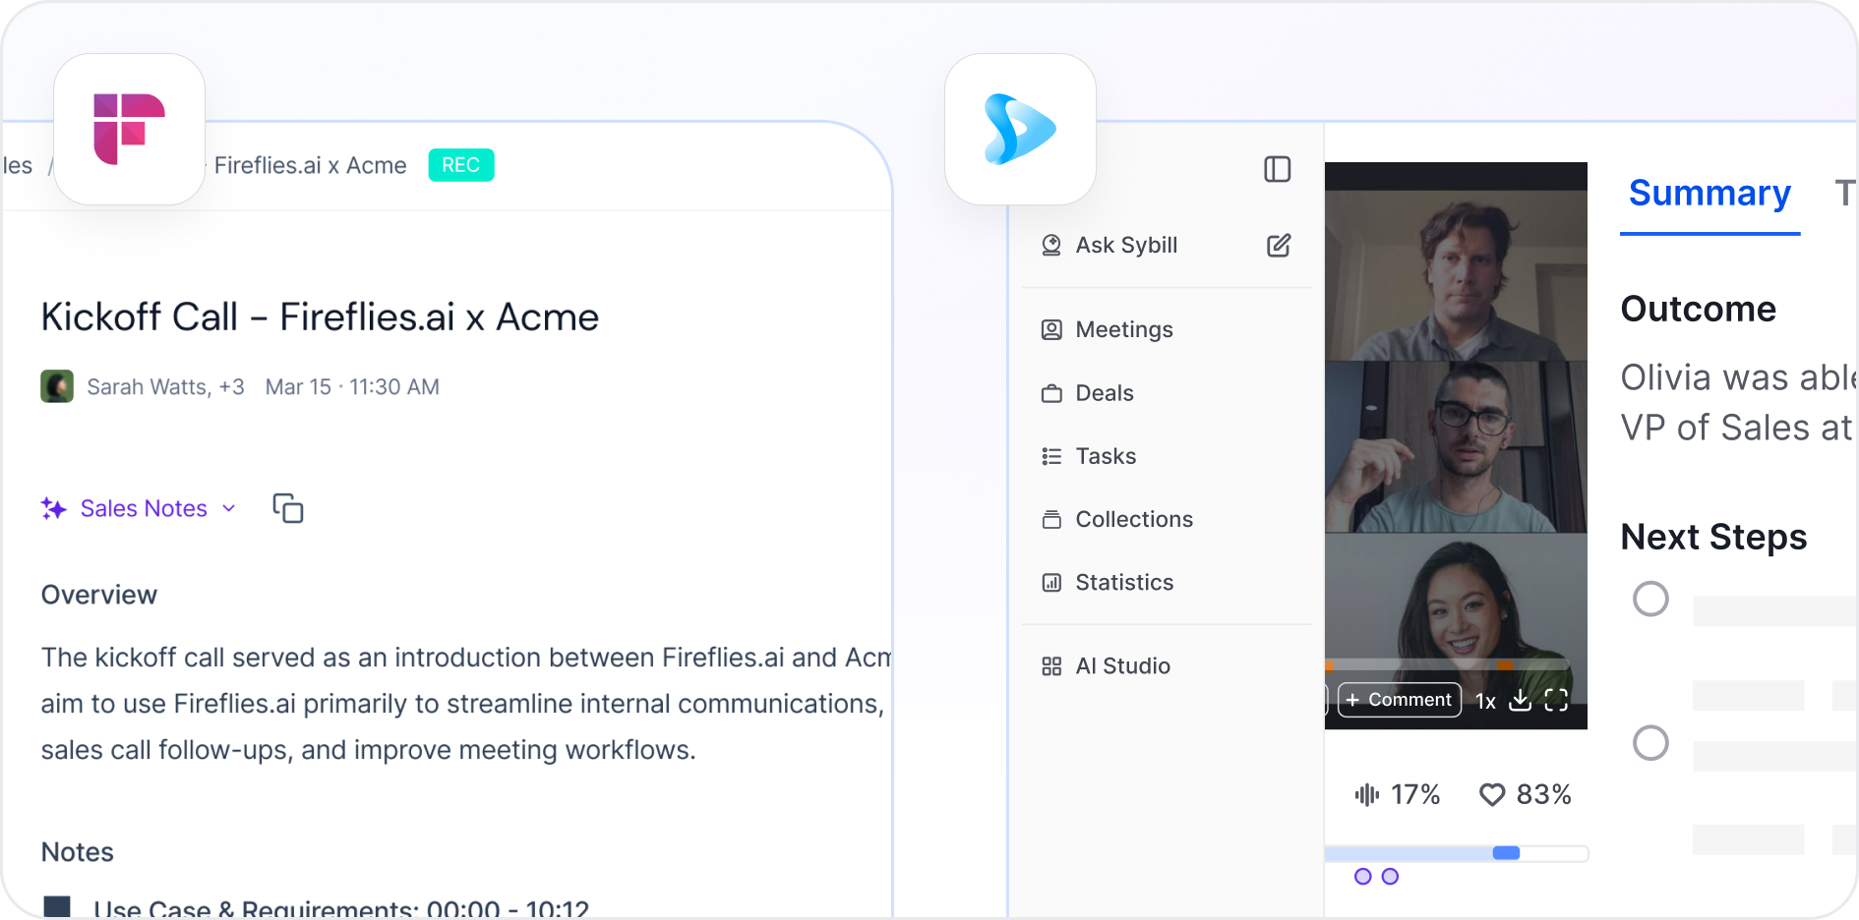Click the Outcome heading
The height and width of the screenshot is (920, 1859).
click(1699, 310)
